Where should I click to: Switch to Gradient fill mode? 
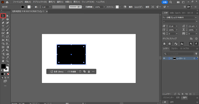[x=5, y=74]
